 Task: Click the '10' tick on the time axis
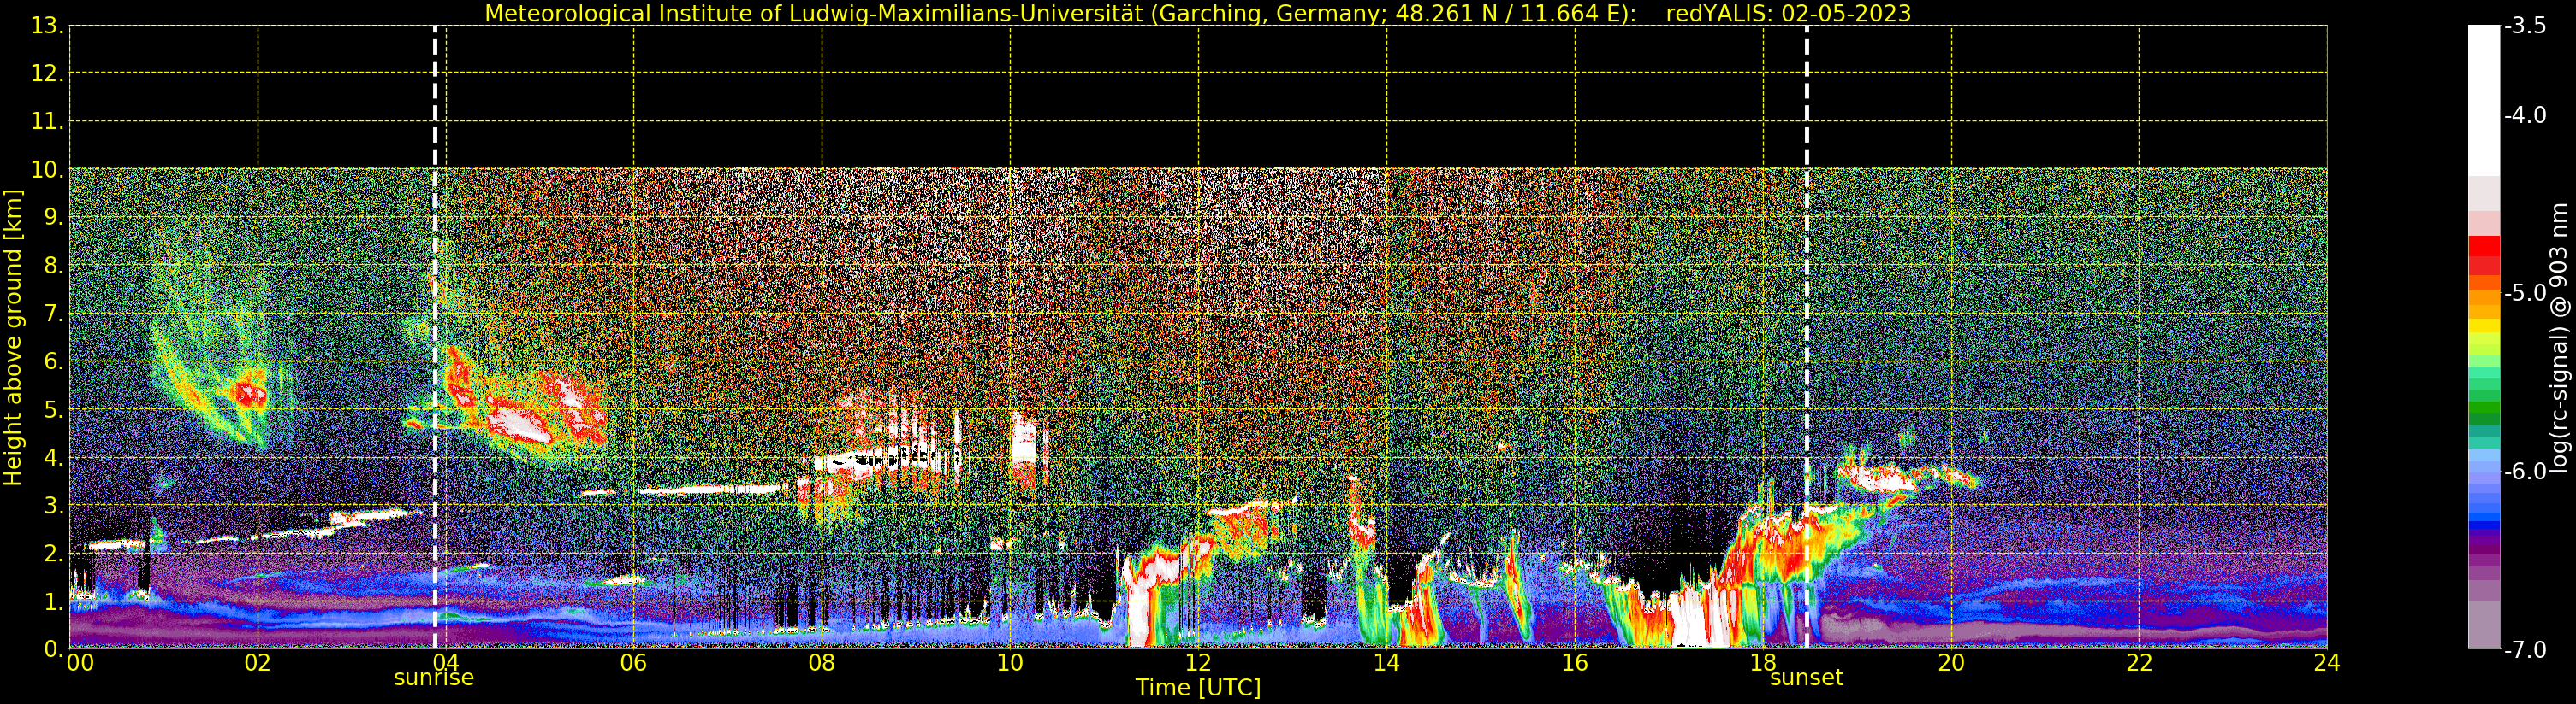click(x=1010, y=662)
